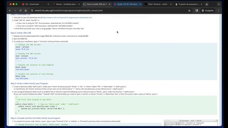Open a new browser tab
Screen dimensions: 228x128
[207, 4]
